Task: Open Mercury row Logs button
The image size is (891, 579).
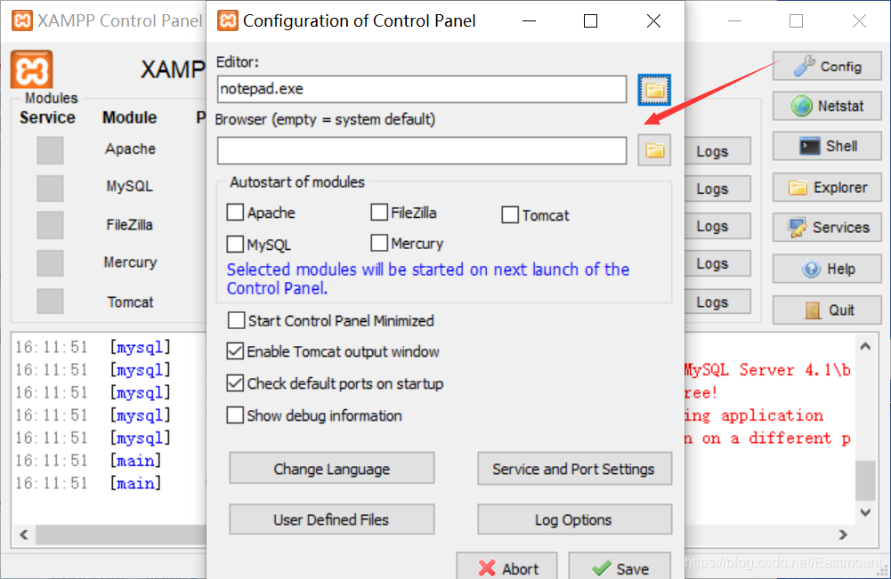Action: (717, 263)
